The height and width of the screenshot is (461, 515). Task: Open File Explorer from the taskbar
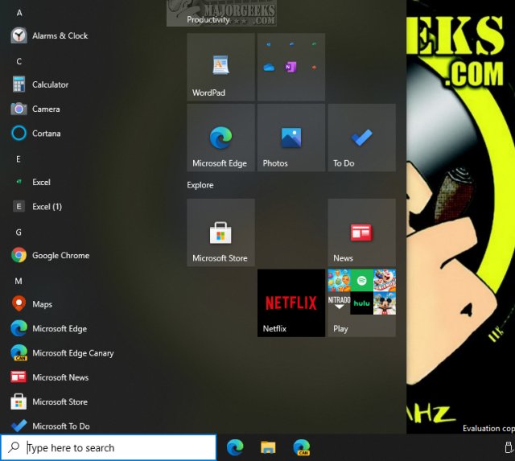tap(268, 447)
